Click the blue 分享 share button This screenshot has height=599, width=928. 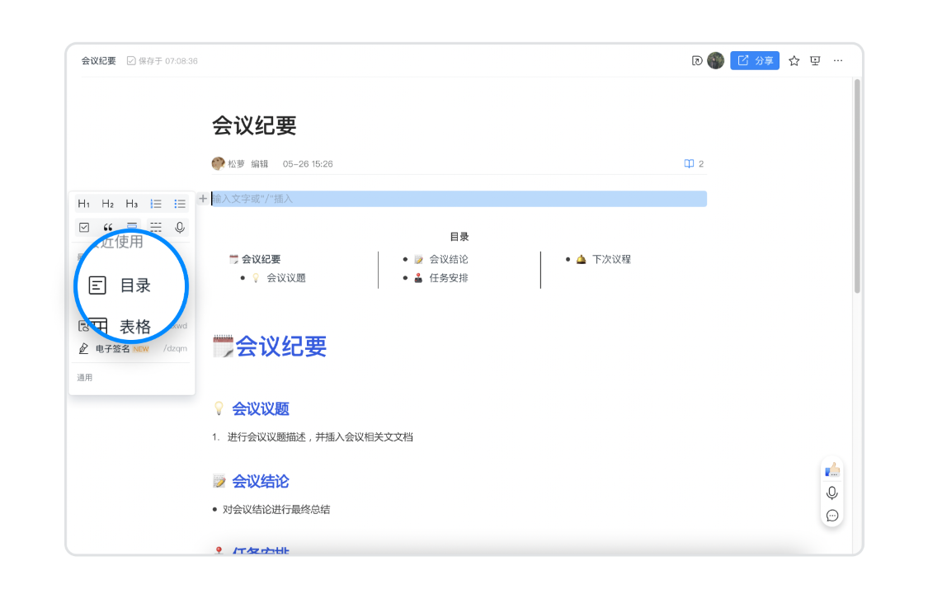[755, 60]
